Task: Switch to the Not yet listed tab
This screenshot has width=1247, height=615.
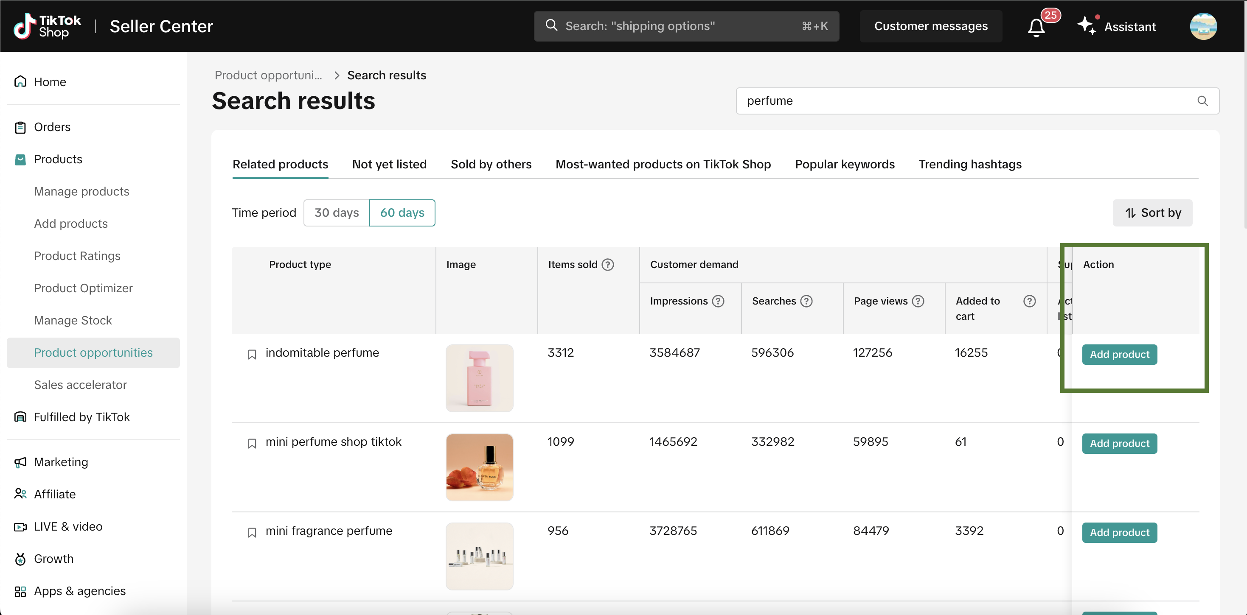Action: pyautogui.click(x=389, y=164)
